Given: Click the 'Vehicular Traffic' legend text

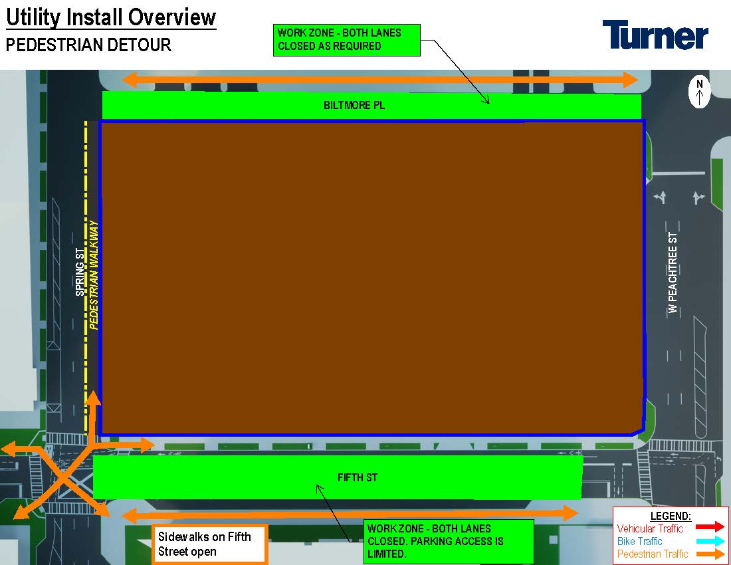Looking at the screenshot, I should click(650, 528).
